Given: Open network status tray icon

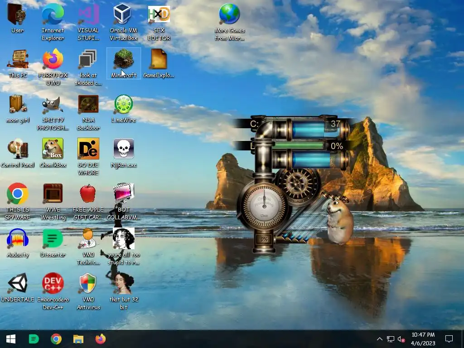Looking at the screenshot, I should [x=390, y=339].
